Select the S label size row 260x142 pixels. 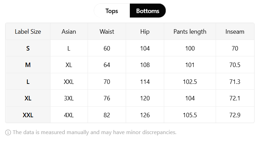[x=130, y=48]
